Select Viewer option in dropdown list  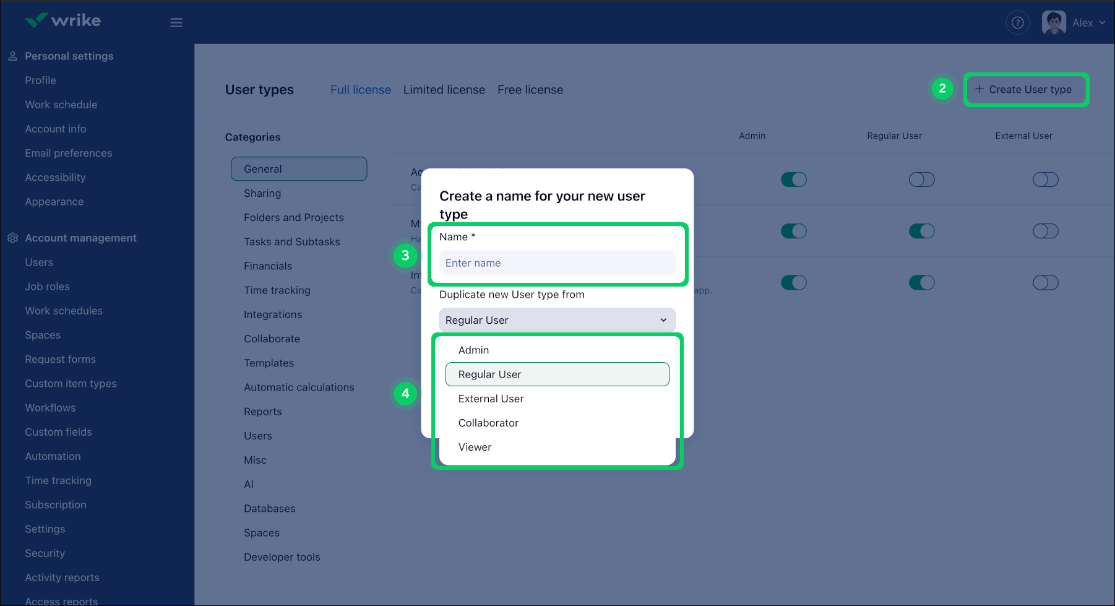pyautogui.click(x=475, y=447)
